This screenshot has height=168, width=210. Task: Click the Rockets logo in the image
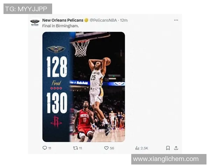click(56, 122)
